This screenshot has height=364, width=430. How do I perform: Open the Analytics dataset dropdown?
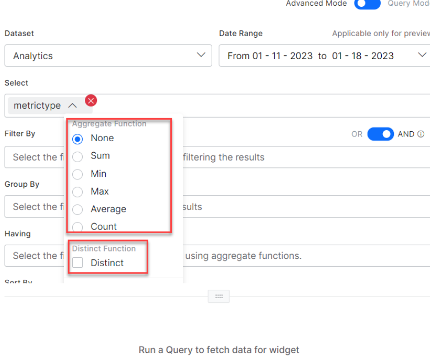pyautogui.click(x=108, y=56)
